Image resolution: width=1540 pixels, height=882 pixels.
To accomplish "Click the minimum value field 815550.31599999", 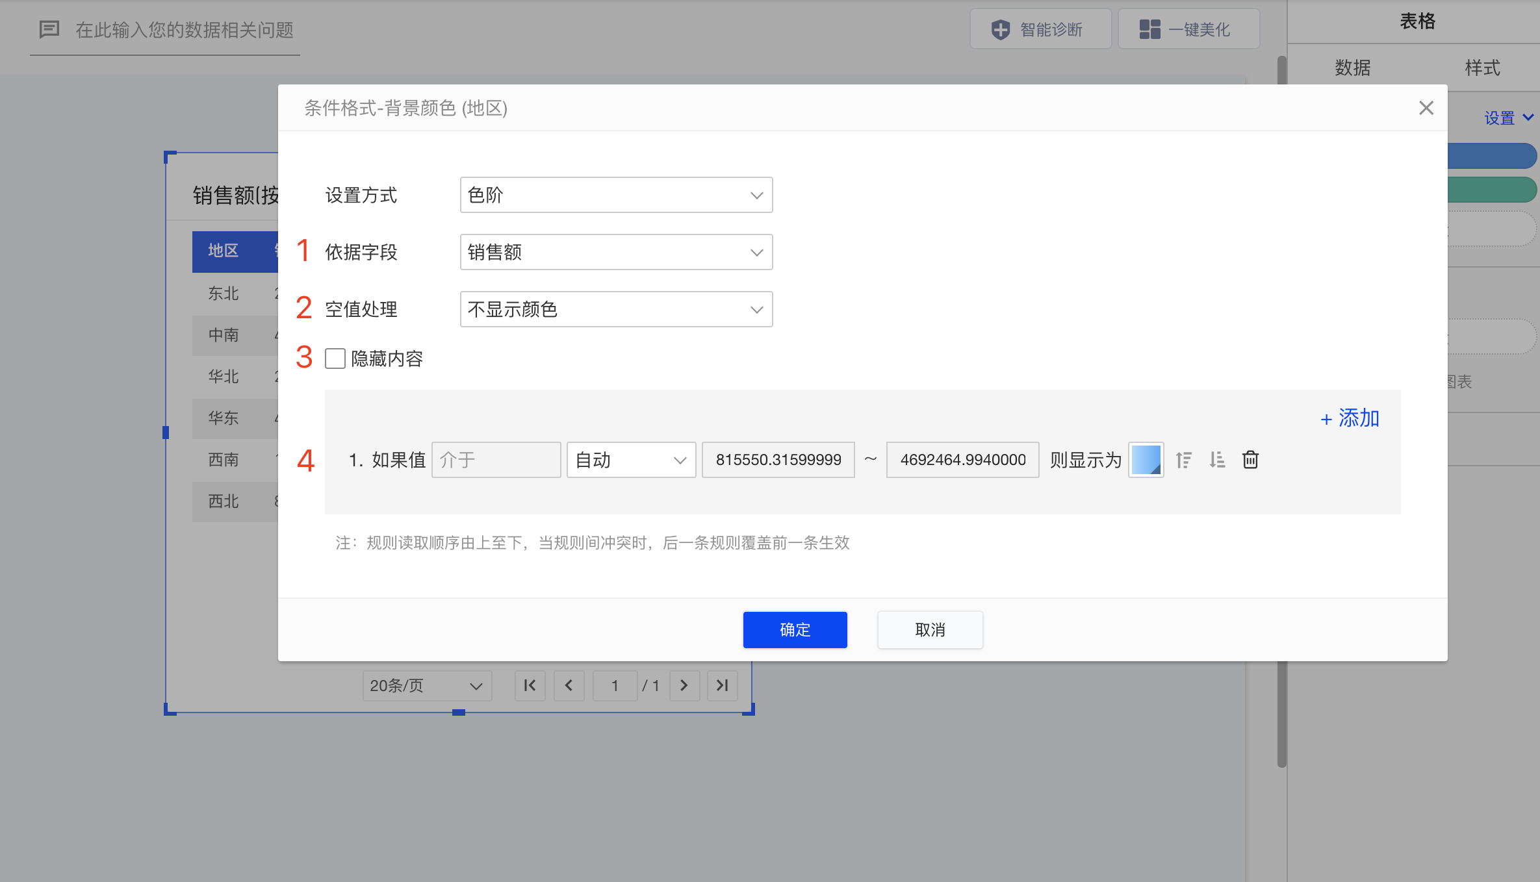I will [778, 460].
